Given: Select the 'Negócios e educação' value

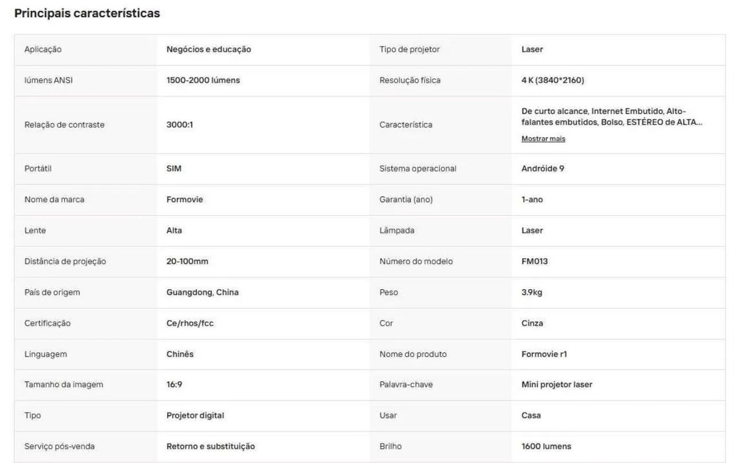Looking at the screenshot, I should (x=209, y=49).
